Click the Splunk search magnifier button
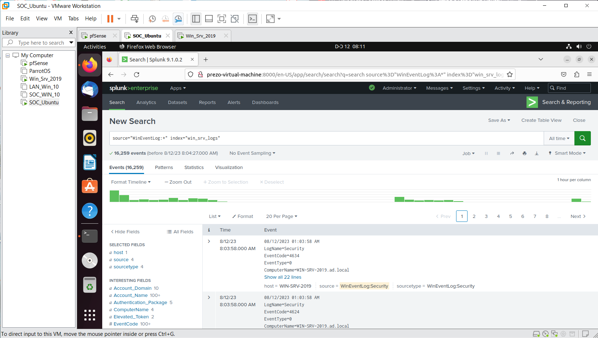The width and height of the screenshot is (598, 338). [582, 138]
